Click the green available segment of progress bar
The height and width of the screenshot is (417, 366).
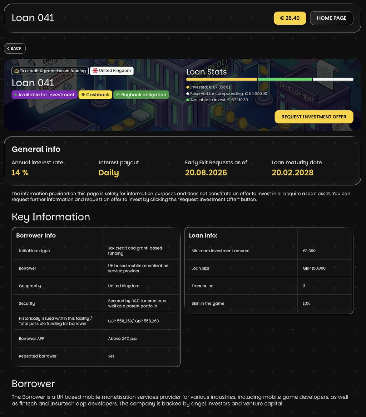point(285,79)
